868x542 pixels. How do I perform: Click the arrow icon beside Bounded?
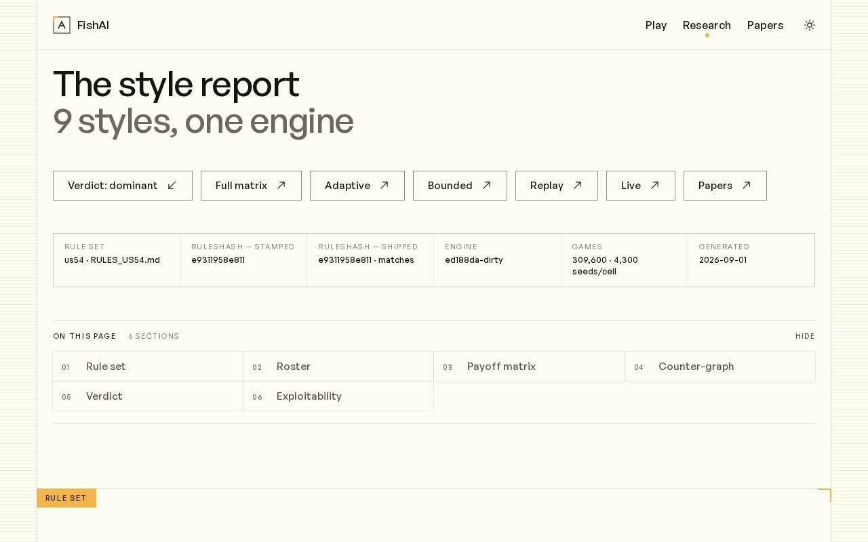[487, 186]
